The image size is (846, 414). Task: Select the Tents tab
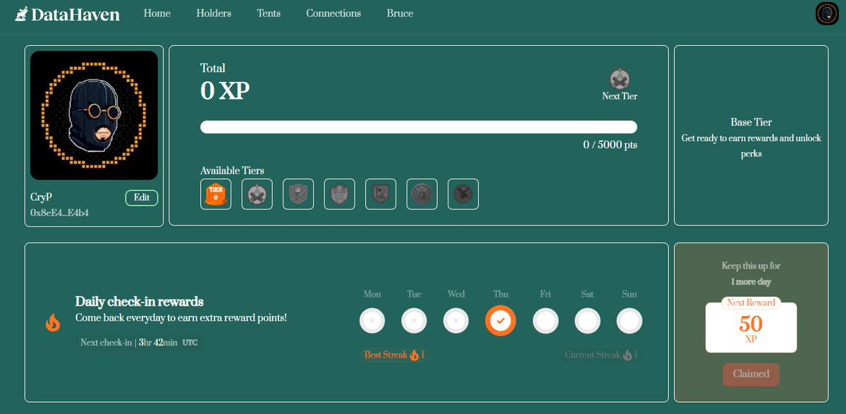tap(269, 13)
